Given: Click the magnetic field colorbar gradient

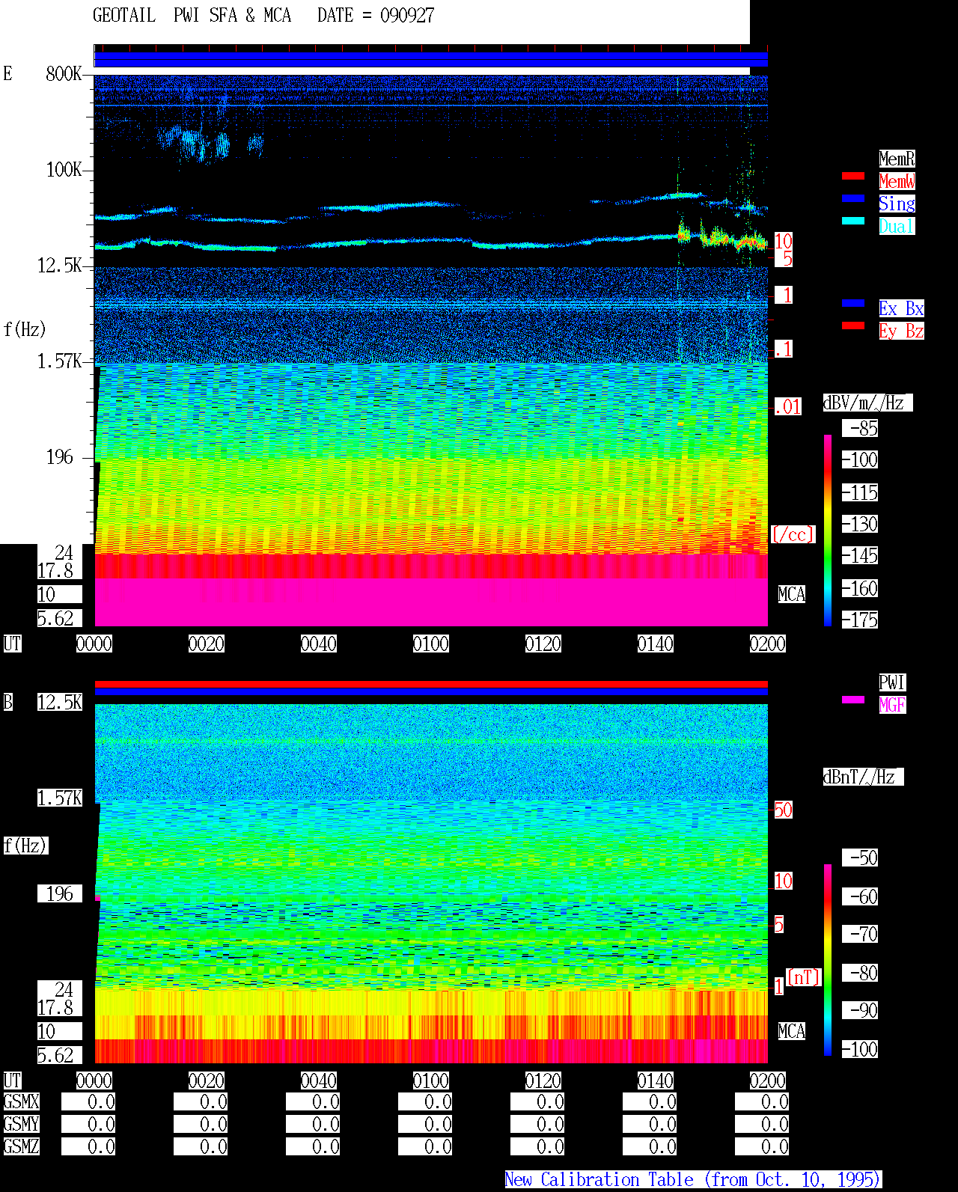Looking at the screenshot, I should point(828,960).
